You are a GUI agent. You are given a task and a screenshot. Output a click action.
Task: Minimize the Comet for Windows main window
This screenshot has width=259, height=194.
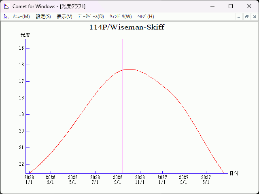click(212, 6)
